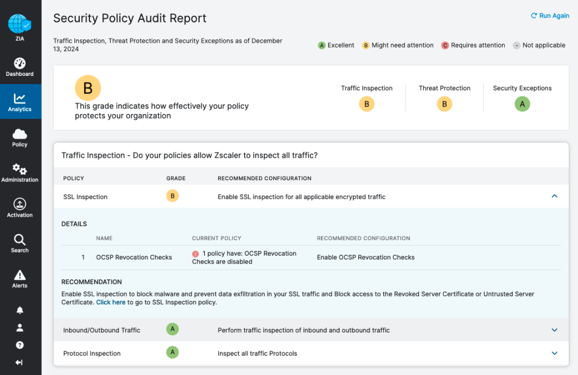Viewport: 578px width, 375px height.
Task: Click the ZIA globe logo
Action: click(x=20, y=24)
